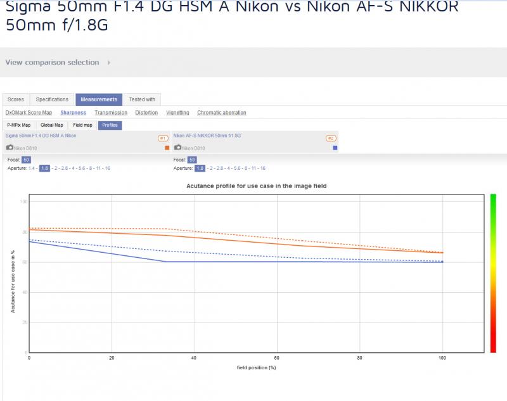Click the #1 badge on Sigma panel

[x=163, y=138]
